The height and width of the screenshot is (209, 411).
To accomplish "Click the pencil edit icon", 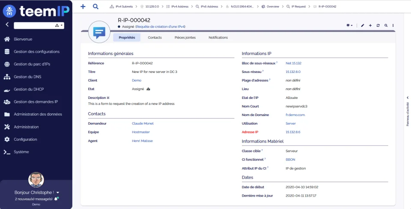I will click(x=363, y=25).
